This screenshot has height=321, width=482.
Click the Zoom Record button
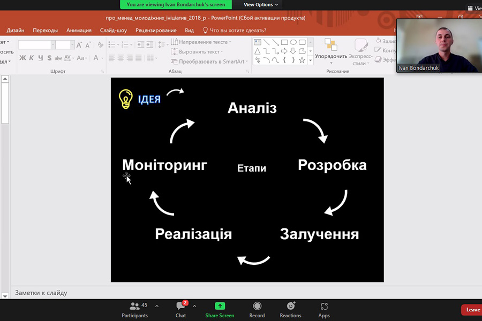tap(257, 310)
